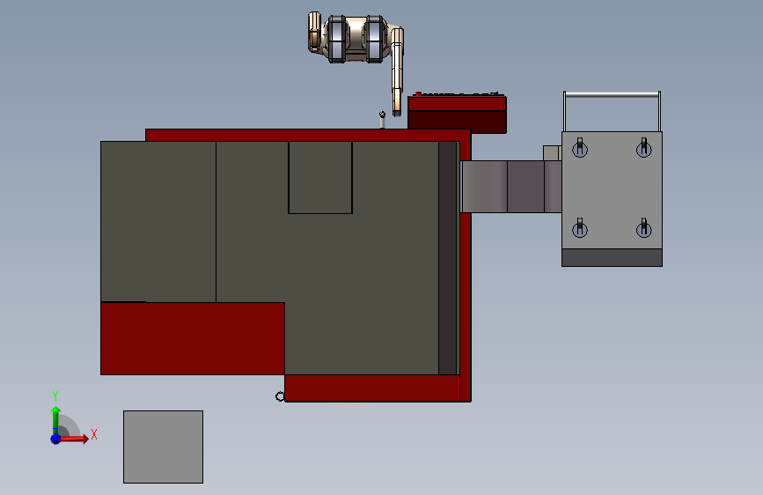Select the lower-right caster wheel on the cart
763x495 pixels.
tap(644, 228)
